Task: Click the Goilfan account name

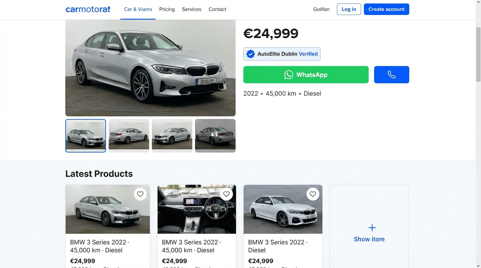Action: click(x=321, y=9)
